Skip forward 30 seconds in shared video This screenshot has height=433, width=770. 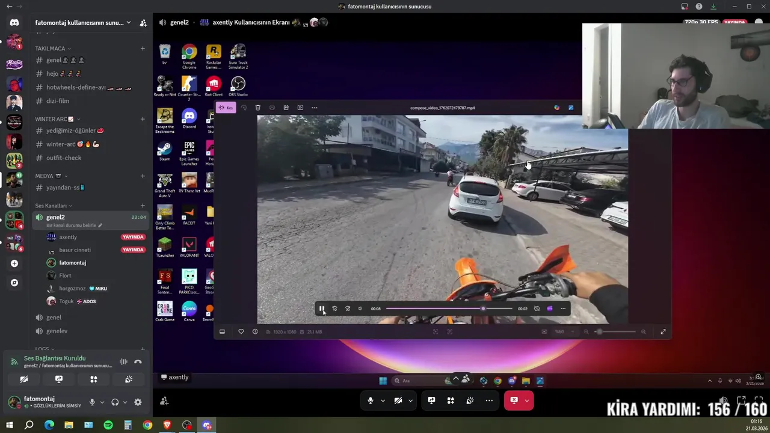pyautogui.click(x=347, y=309)
